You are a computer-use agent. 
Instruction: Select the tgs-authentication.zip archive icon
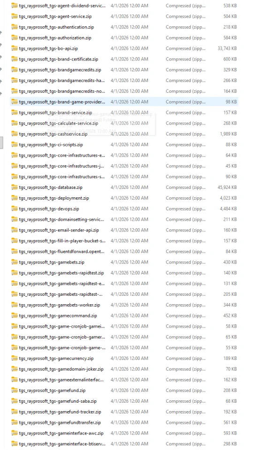point(15,27)
